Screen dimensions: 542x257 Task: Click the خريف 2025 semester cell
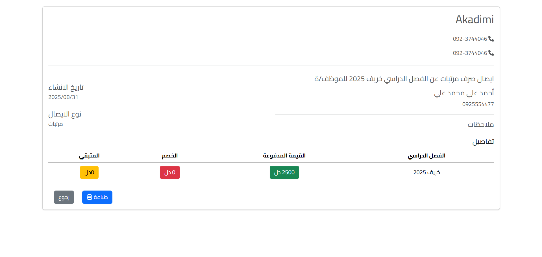coord(426,172)
